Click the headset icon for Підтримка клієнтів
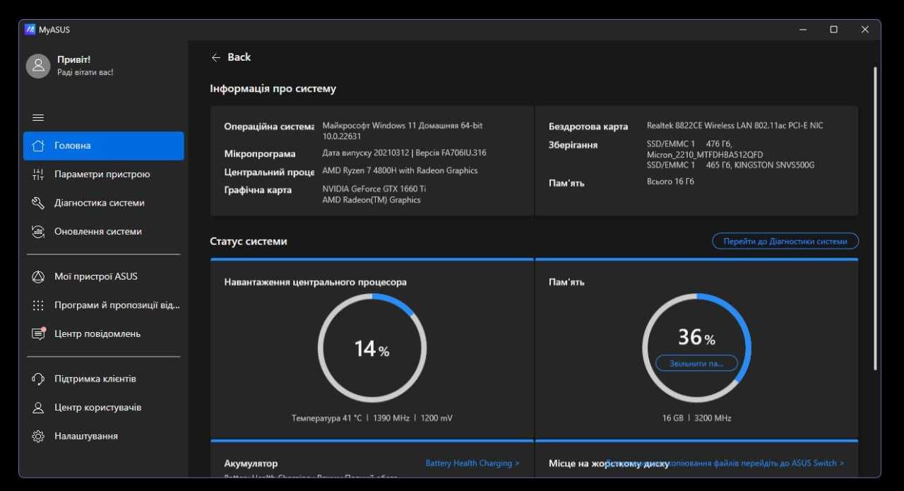Viewport: 904px width, 491px height. point(38,379)
